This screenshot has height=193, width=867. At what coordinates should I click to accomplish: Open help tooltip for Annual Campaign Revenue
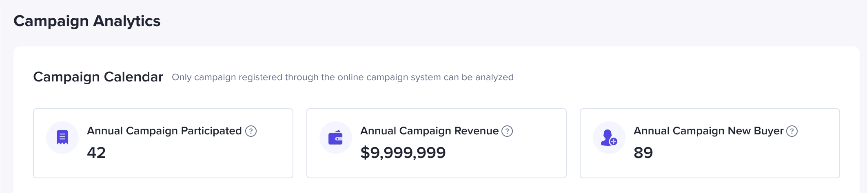507,131
